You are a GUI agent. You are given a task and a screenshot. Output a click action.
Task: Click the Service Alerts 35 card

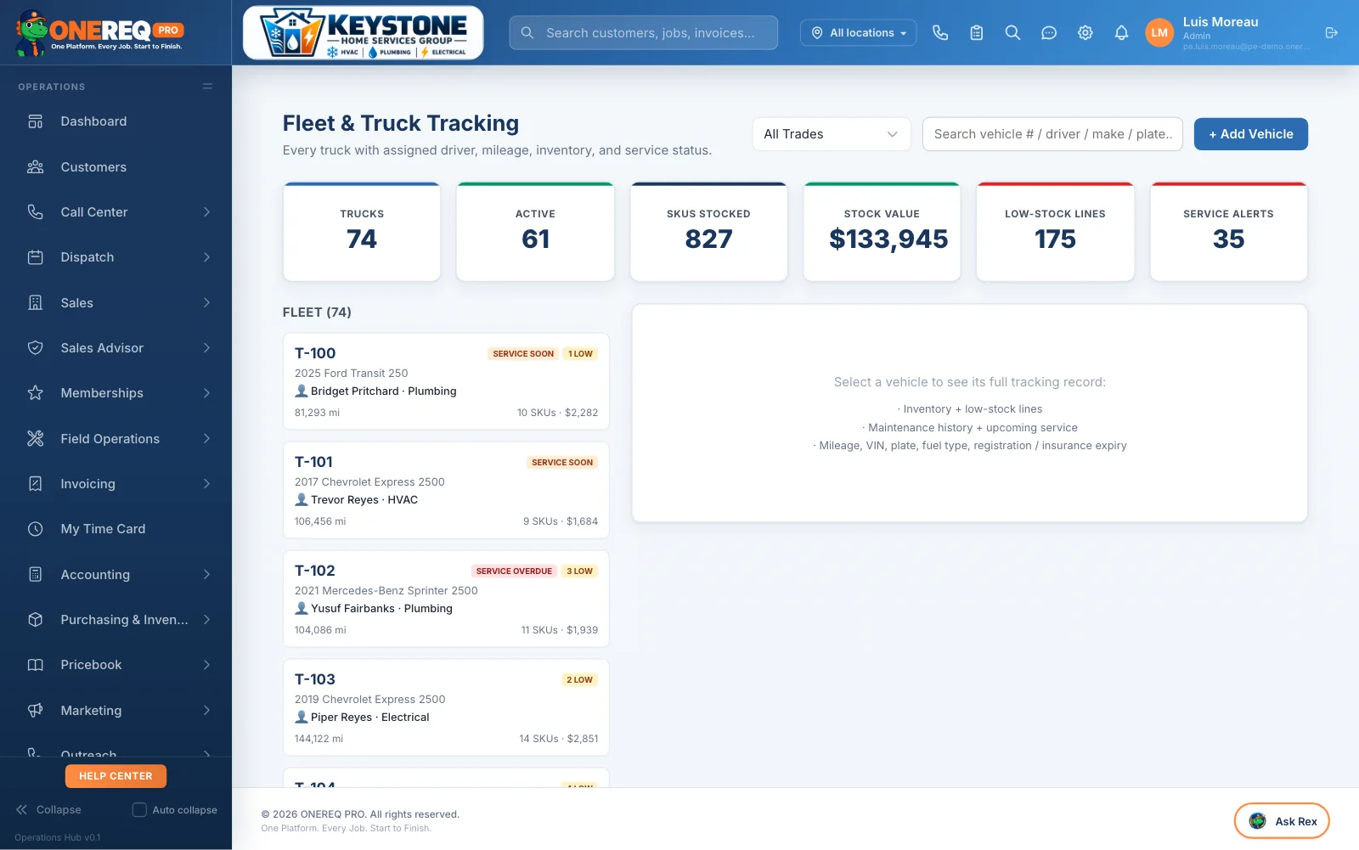[x=1228, y=231]
